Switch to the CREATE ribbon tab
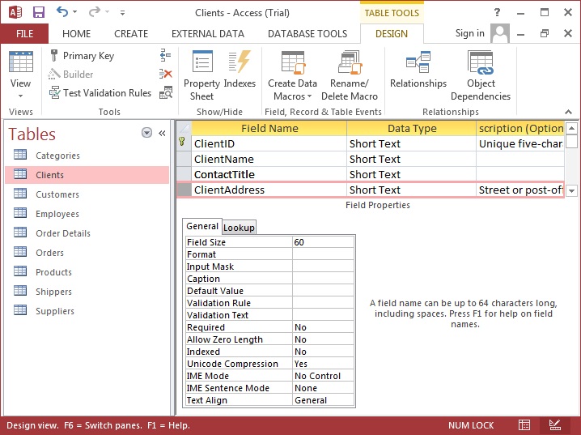 131,34
